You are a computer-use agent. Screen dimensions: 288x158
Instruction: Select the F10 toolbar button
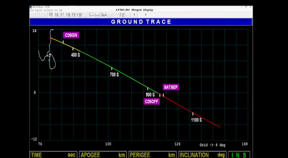(x=80, y=15)
